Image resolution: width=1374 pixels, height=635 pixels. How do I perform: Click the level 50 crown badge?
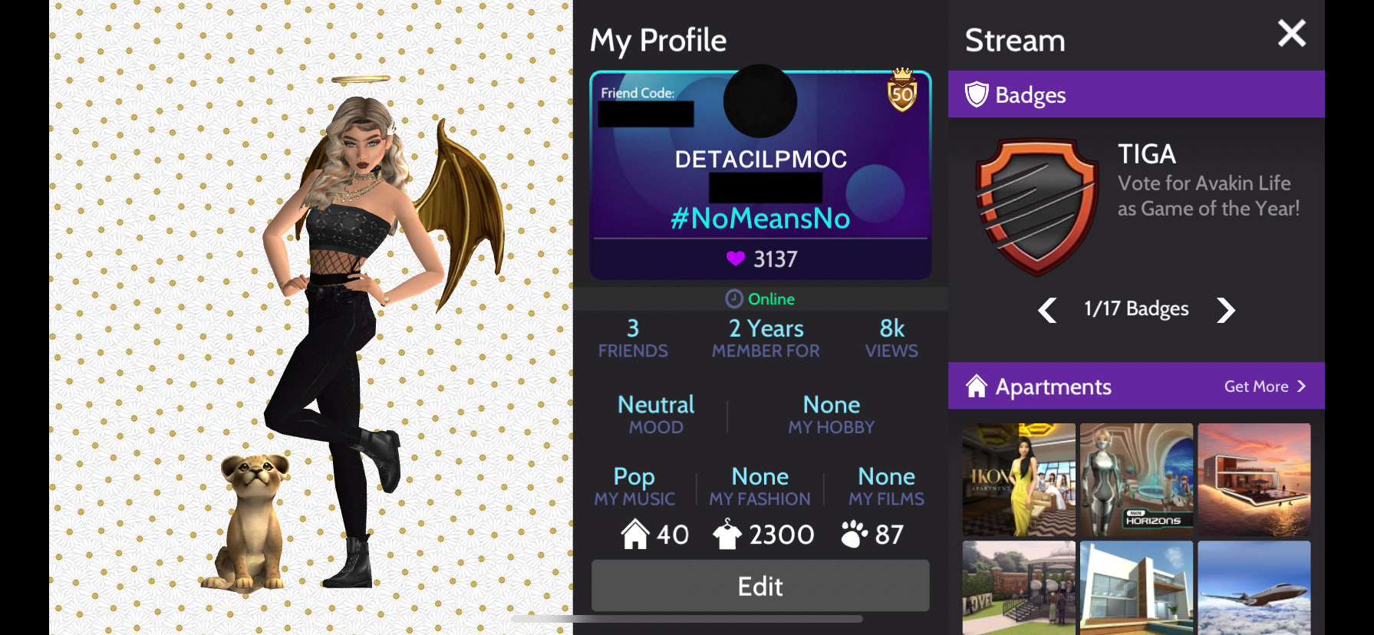(x=902, y=90)
